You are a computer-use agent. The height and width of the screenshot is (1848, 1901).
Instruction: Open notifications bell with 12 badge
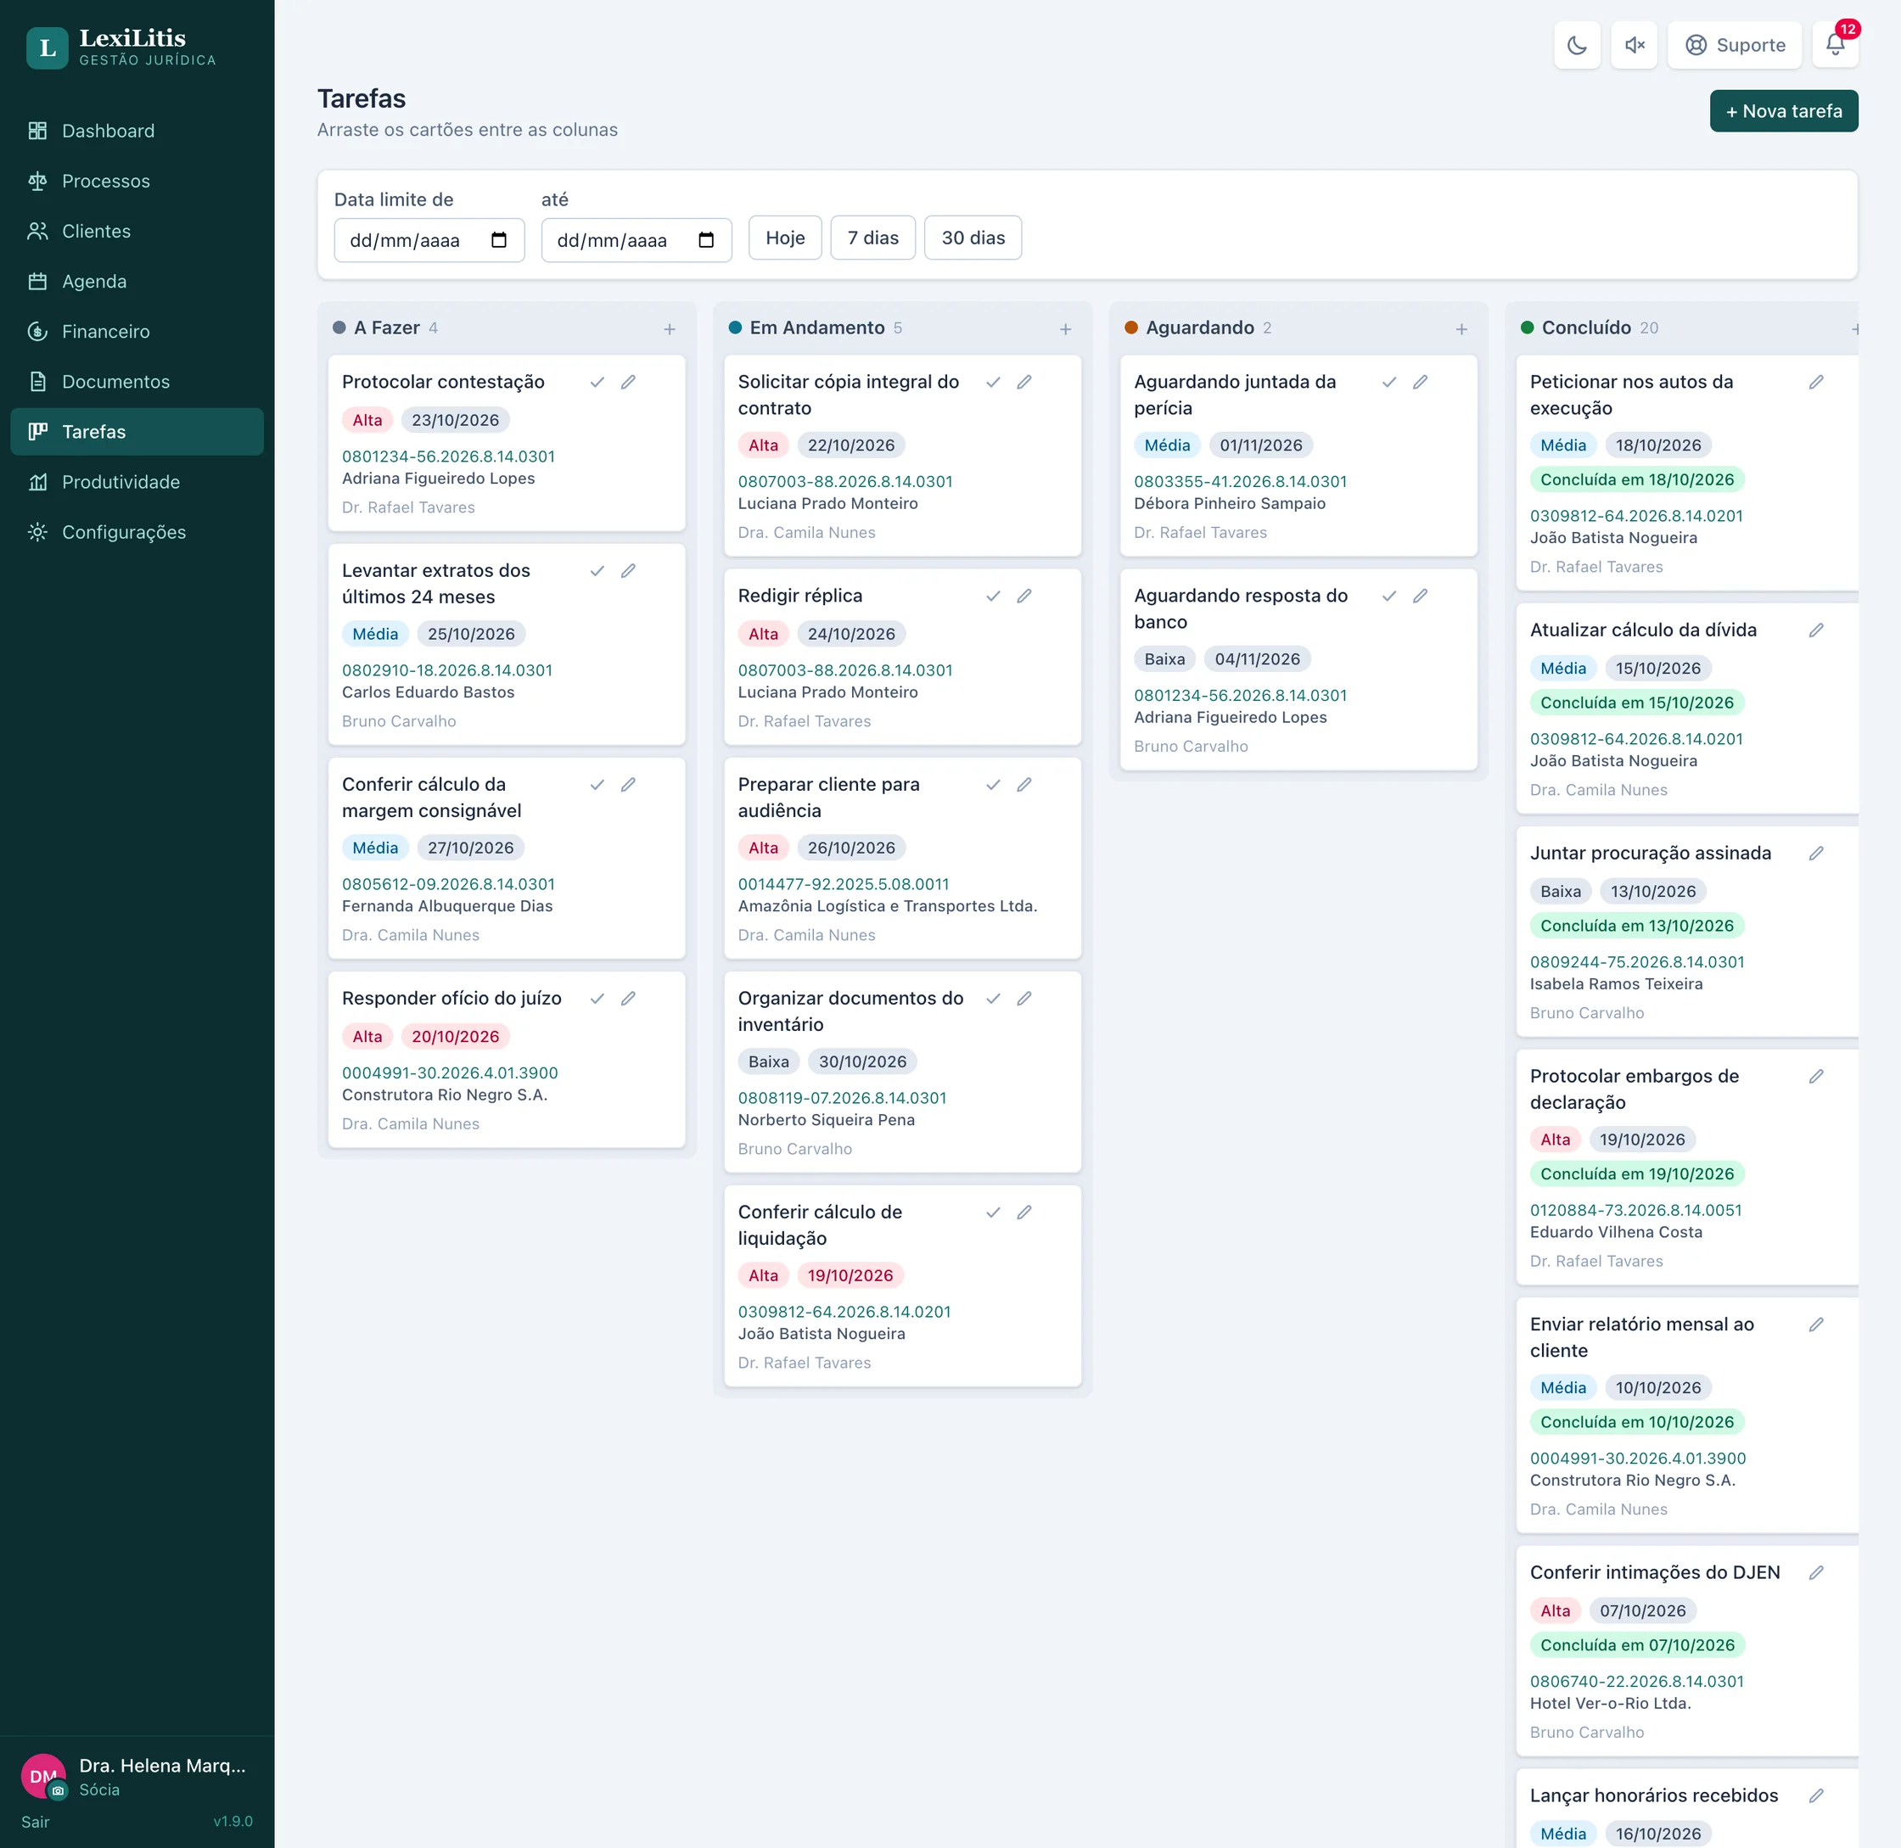pyautogui.click(x=1835, y=45)
